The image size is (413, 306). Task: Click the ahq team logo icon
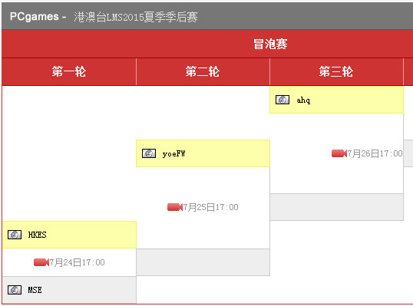click(x=282, y=100)
